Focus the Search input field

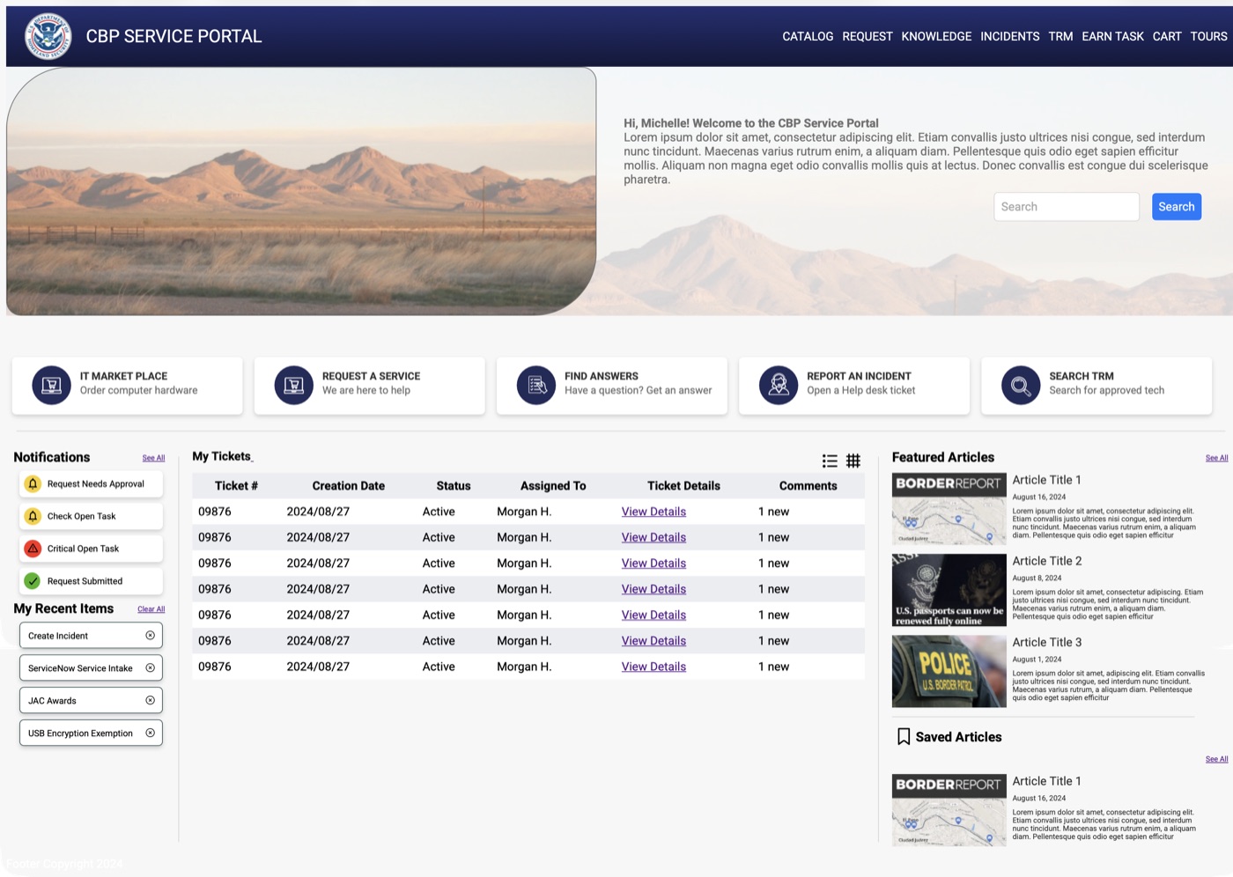pyautogui.click(x=1067, y=207)
